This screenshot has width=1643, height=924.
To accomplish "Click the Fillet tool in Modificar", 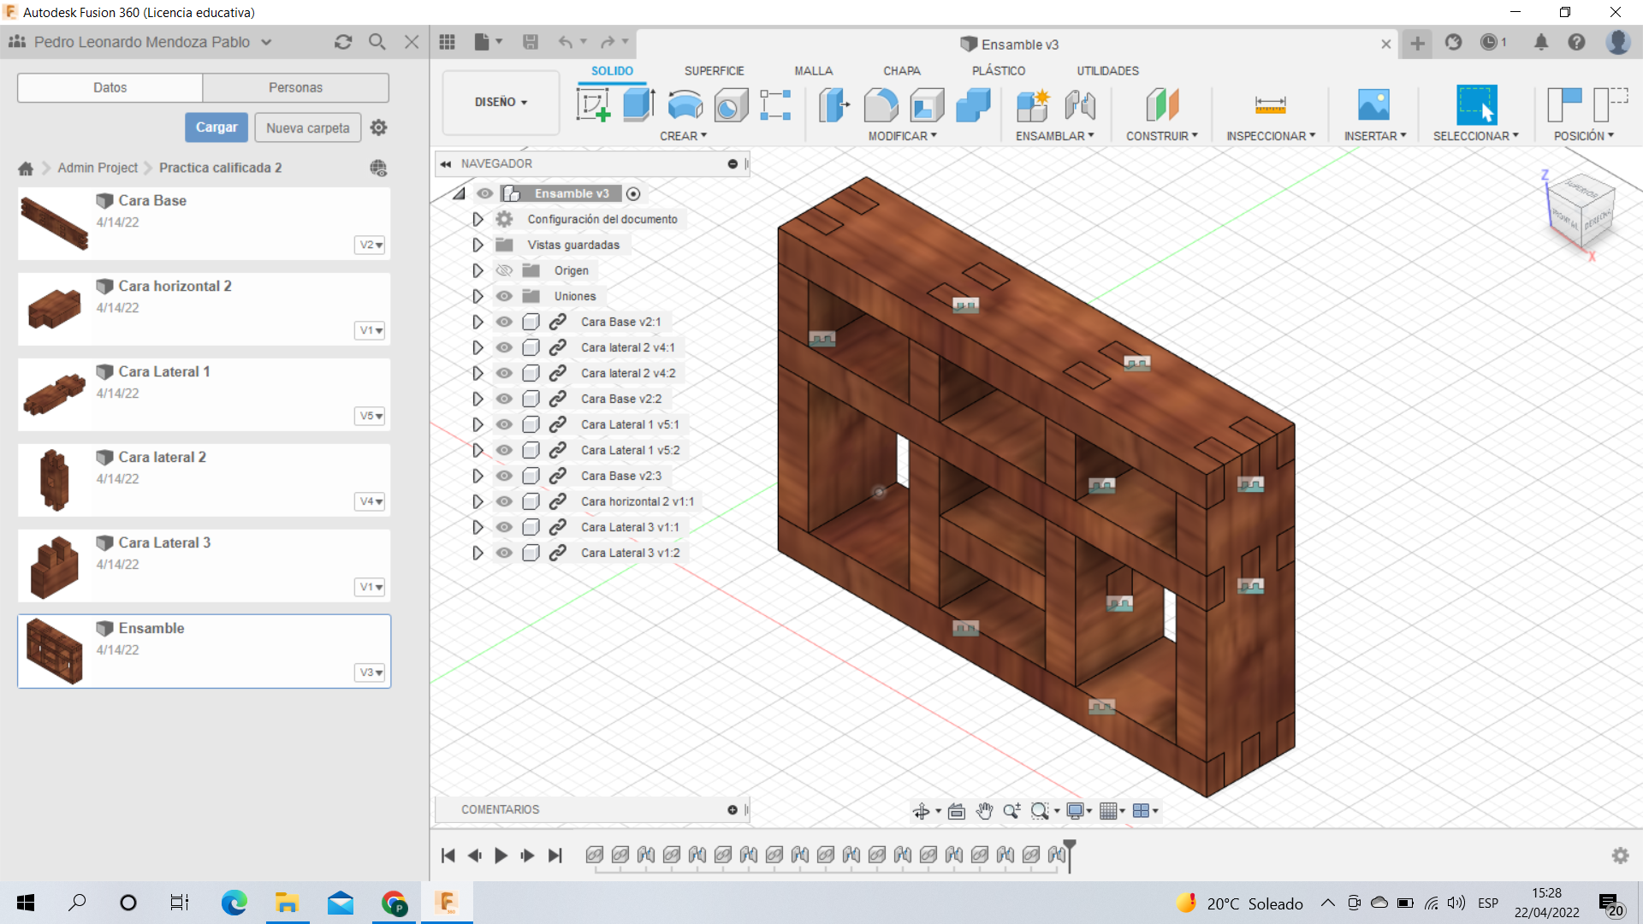I will pos(881,105).
